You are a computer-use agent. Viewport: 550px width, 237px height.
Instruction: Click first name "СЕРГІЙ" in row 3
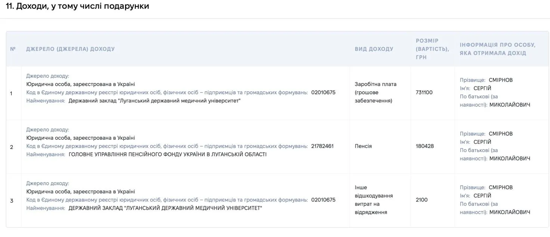pos(482,196)
